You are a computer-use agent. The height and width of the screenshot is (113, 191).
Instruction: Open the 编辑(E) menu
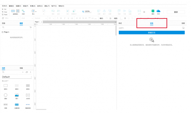click(12, 6)
